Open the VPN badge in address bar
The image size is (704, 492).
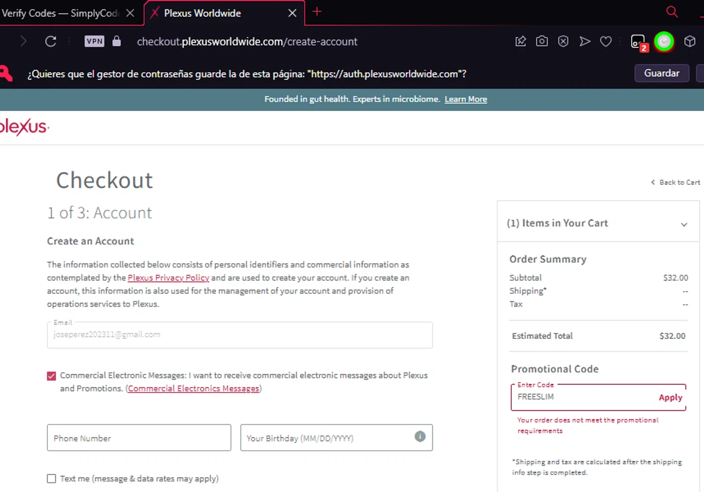[x=94, y=41]
